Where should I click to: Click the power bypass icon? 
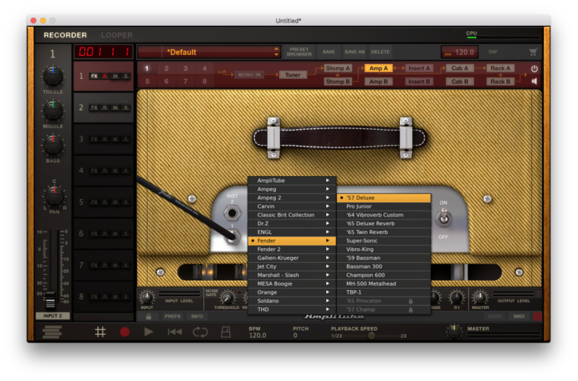(534, 69)
